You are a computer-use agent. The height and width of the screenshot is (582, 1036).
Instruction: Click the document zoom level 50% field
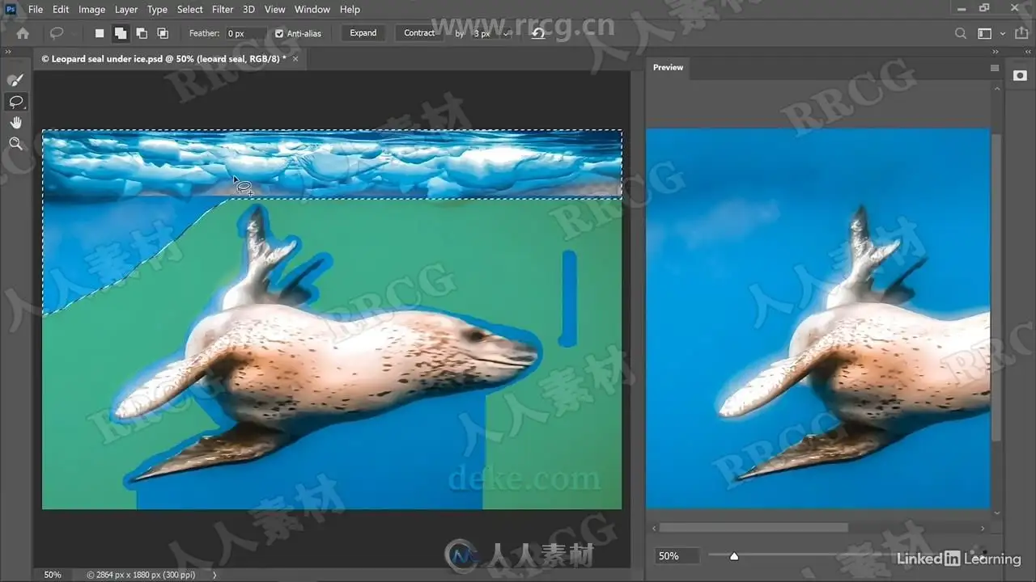click(x=53, y=575)
